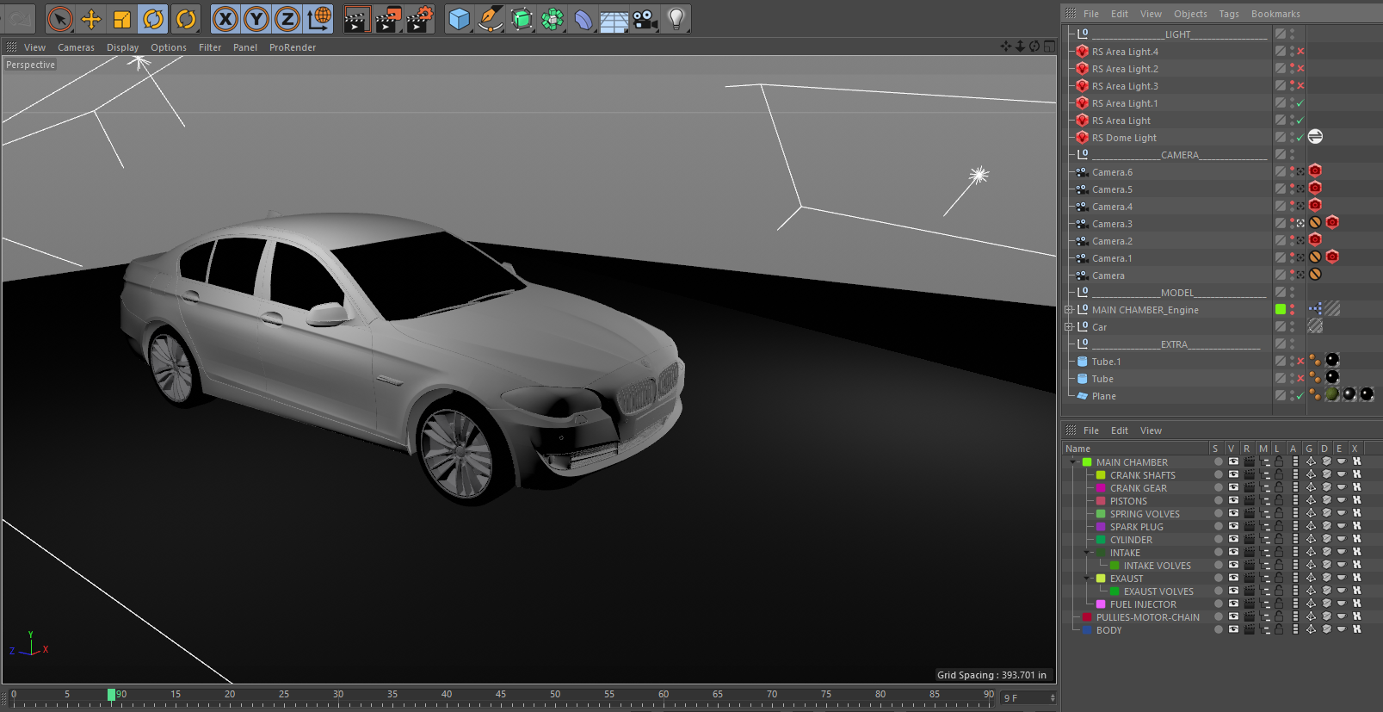Viewport: 1383px width, 712px height.
Task: Activate the Scale tool
Action: pos(122,19)
